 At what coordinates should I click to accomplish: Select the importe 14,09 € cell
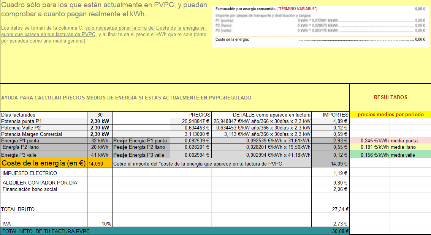tap(330, 164)
